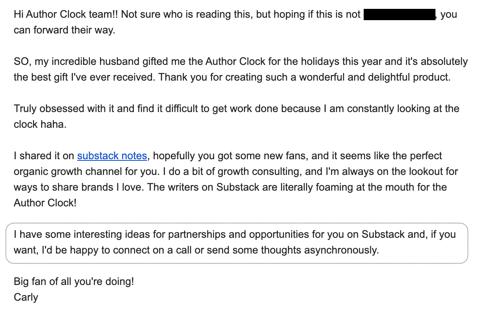Click the "Big fan of all you're doing!" line

(74, 281)
